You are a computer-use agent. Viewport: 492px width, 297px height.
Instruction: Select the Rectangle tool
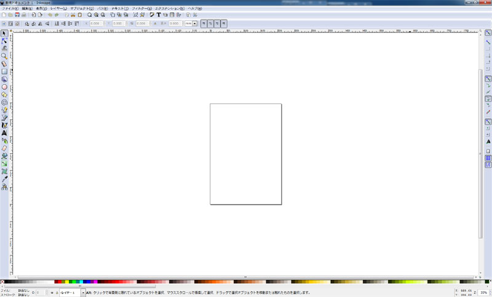(x=4, y=71)
